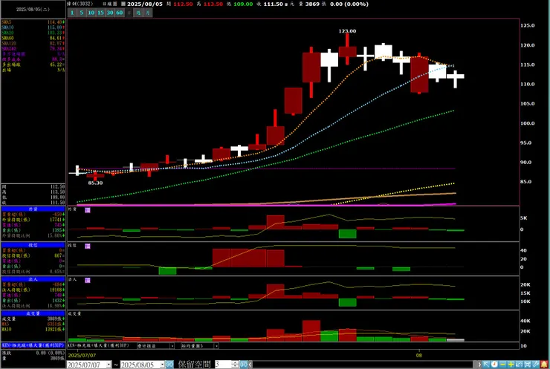
Task: Select the 10-minute timeframe button
Action: click(91, 13)
